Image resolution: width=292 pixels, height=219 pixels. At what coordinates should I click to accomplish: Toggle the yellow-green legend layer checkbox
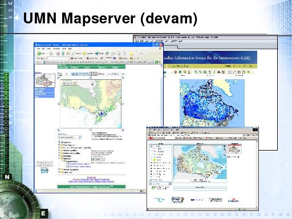click(152, 160)
